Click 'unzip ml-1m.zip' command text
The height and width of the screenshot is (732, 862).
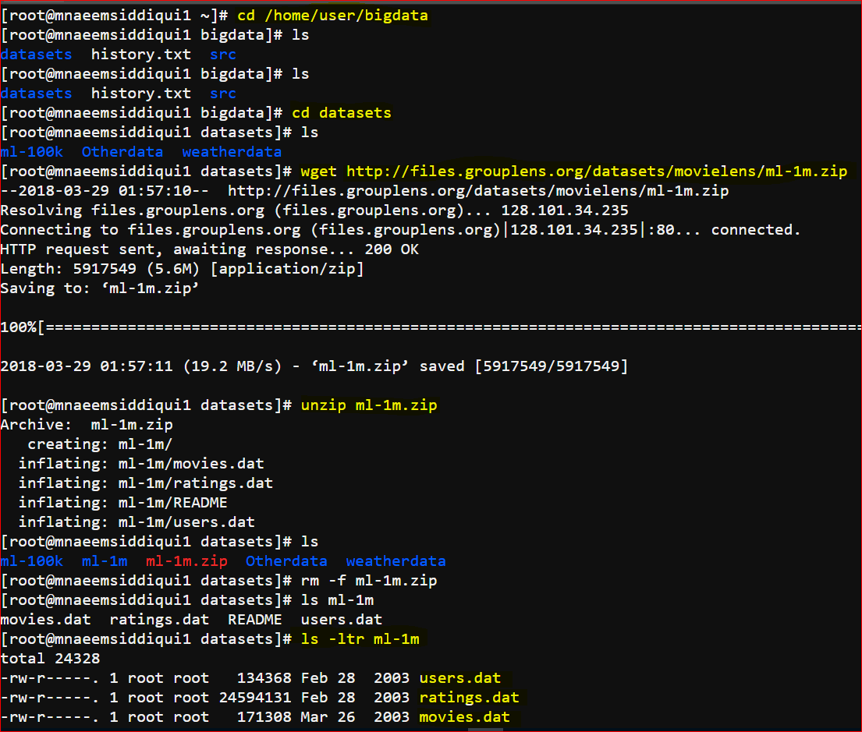pos(369,405)
